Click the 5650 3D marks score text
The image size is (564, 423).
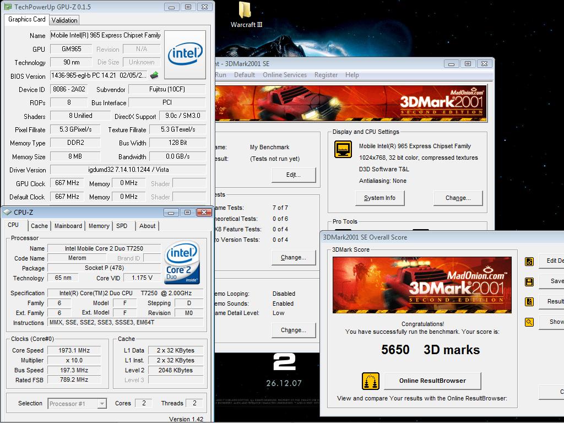click(x=430, y=350)
